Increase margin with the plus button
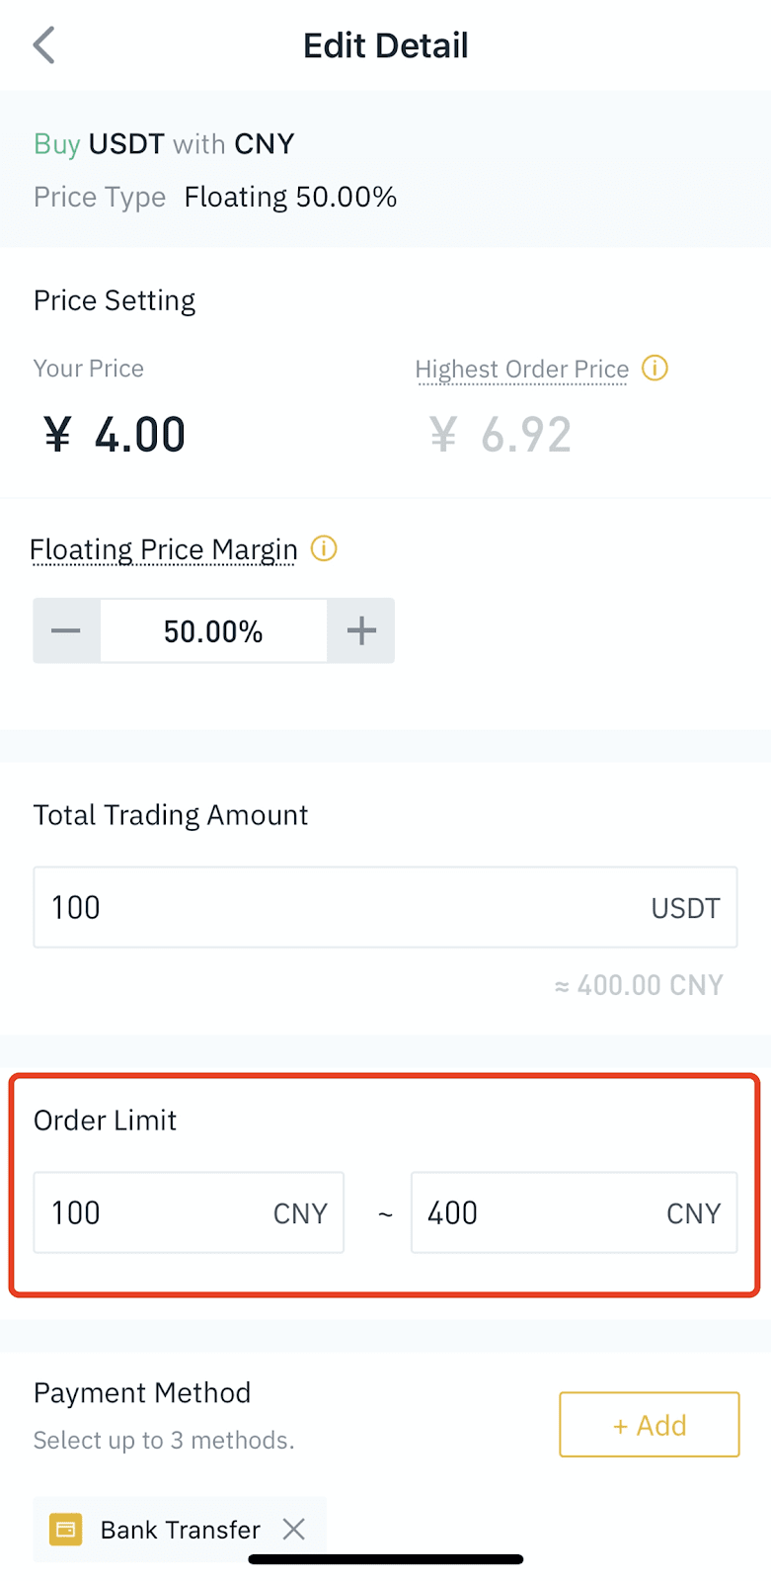Screen dimensions: 771x1581 point(361,630)
